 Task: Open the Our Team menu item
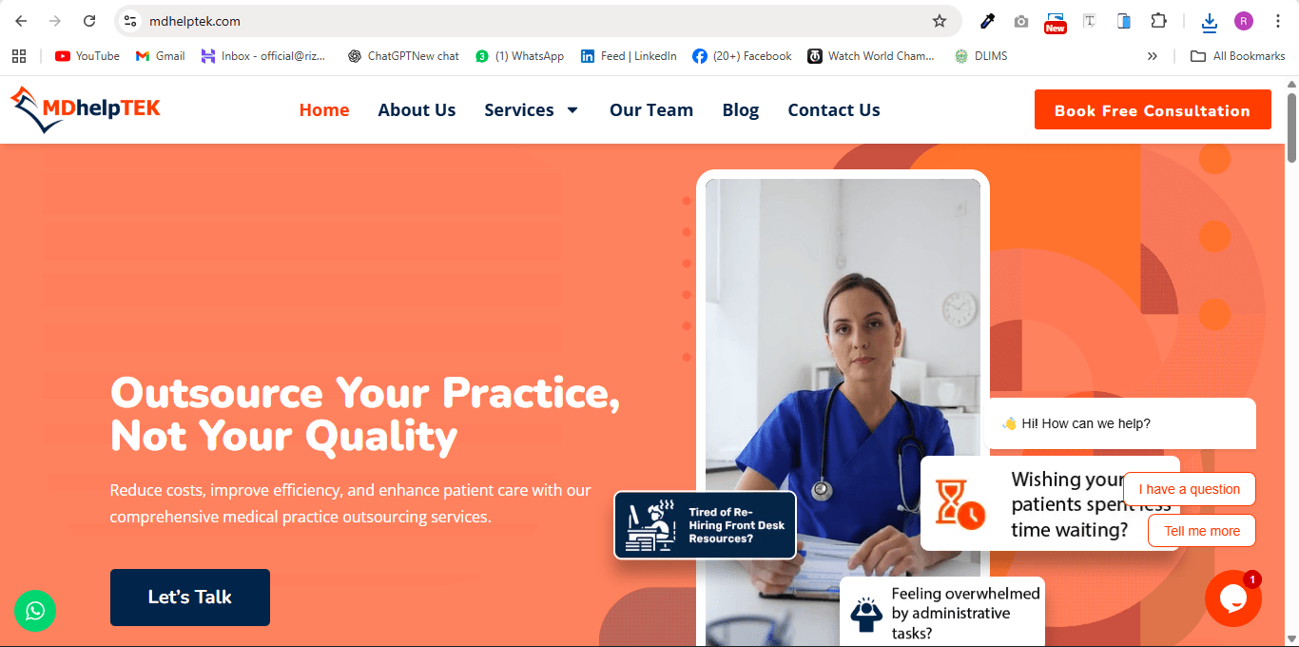[651, 110]
